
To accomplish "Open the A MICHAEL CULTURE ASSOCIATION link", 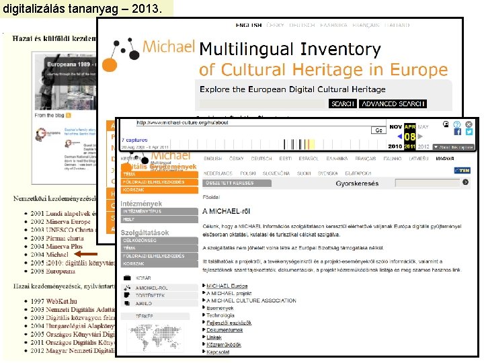I will [251, 300].
